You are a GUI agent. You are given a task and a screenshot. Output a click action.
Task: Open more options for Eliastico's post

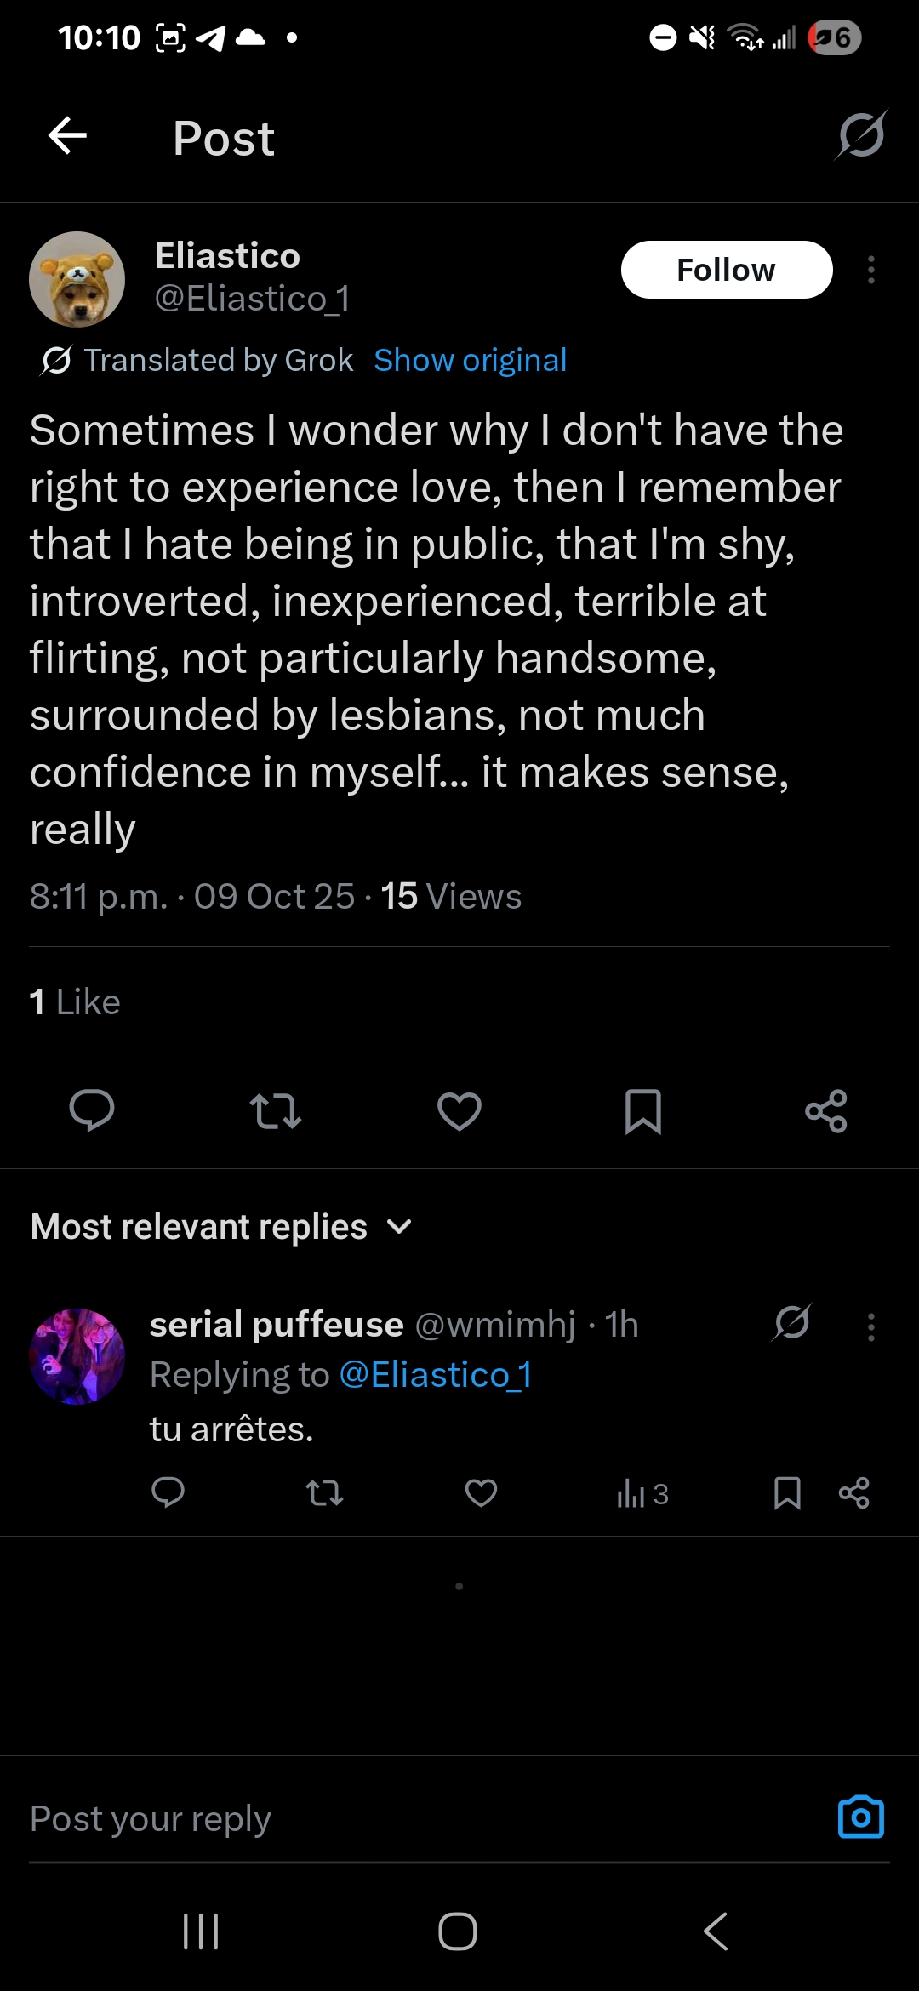870,270
